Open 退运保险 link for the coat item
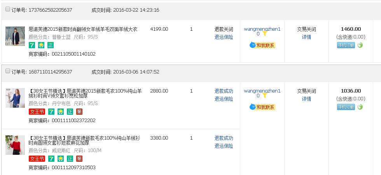The image size is (381, 175). tap(224, 37)
